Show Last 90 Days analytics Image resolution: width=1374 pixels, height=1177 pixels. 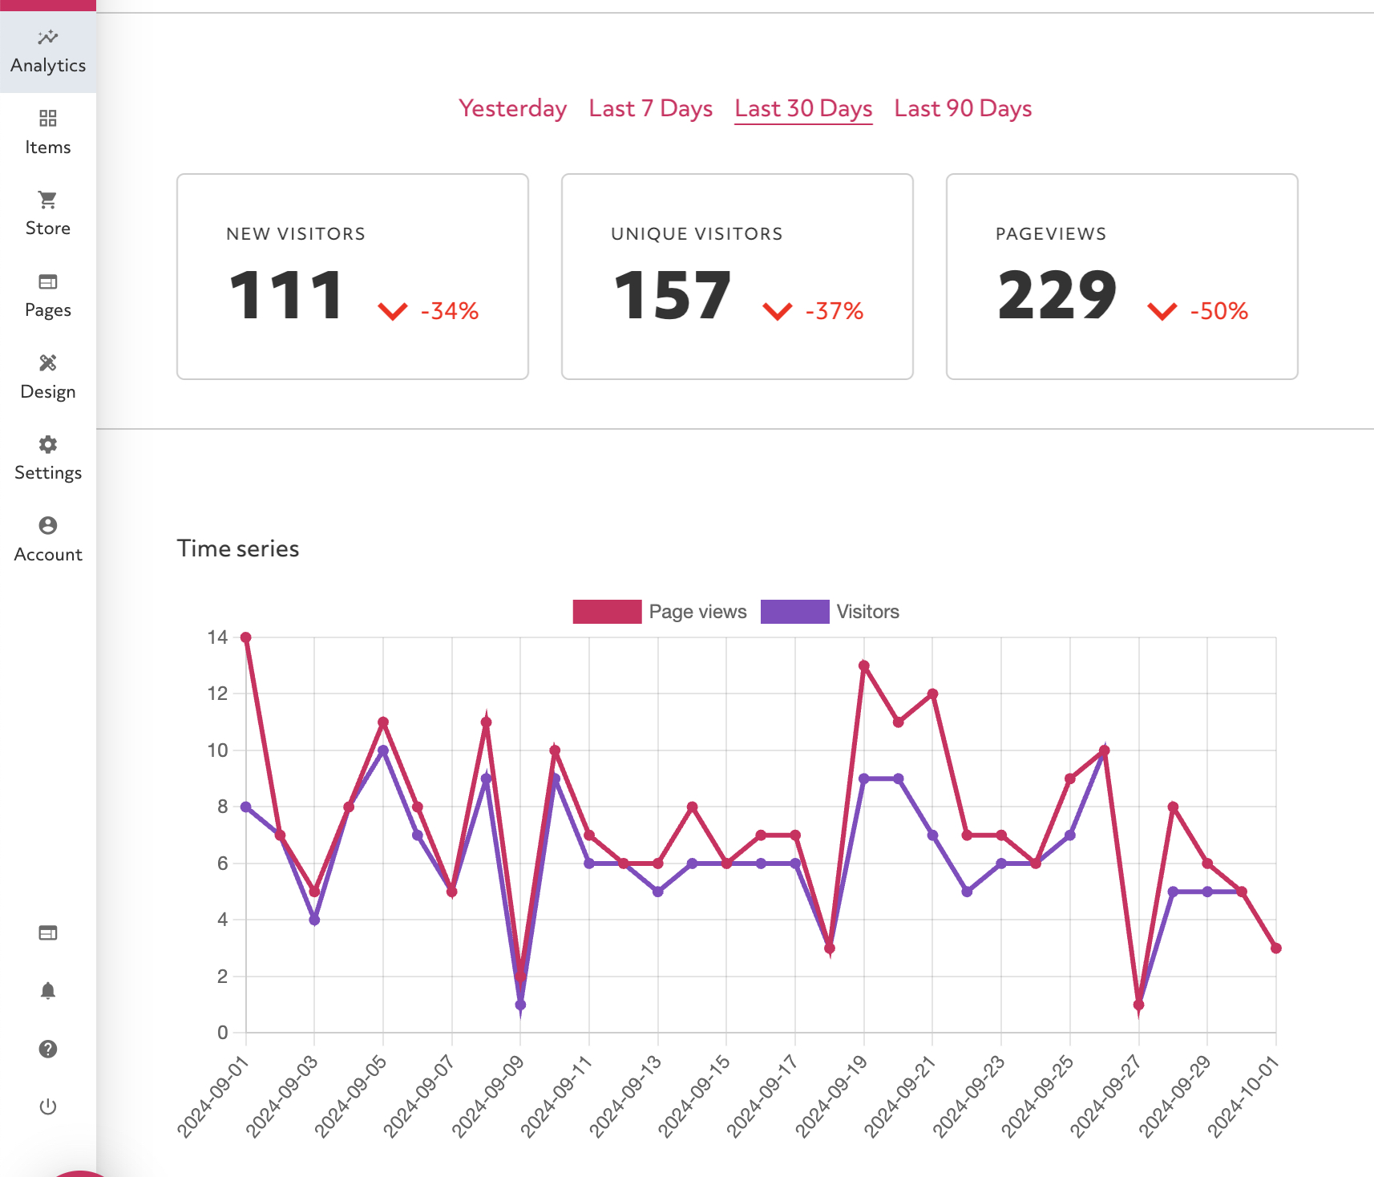(963, 108)
